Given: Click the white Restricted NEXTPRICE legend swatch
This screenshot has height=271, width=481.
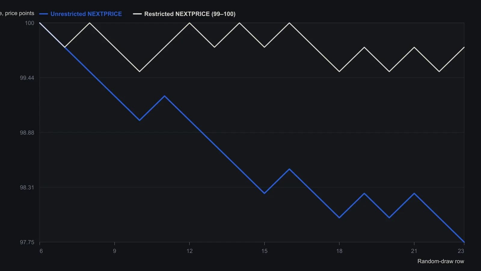Looking at the screenshot, I should pos(137,14).
